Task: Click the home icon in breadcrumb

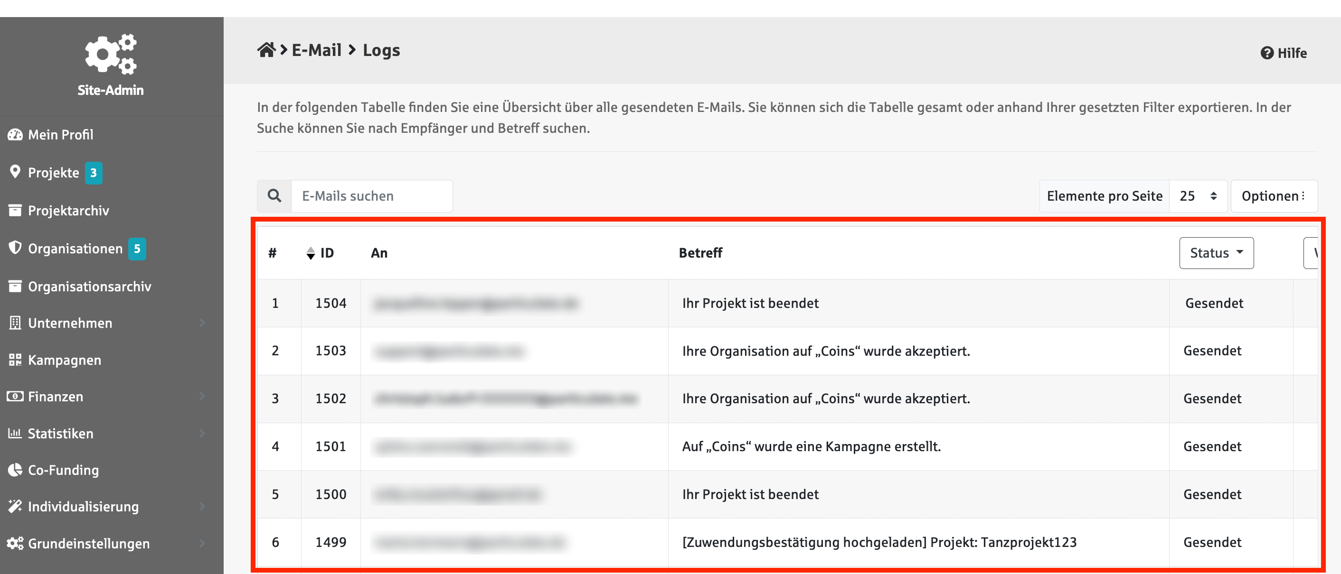Action: click(266, 50)
